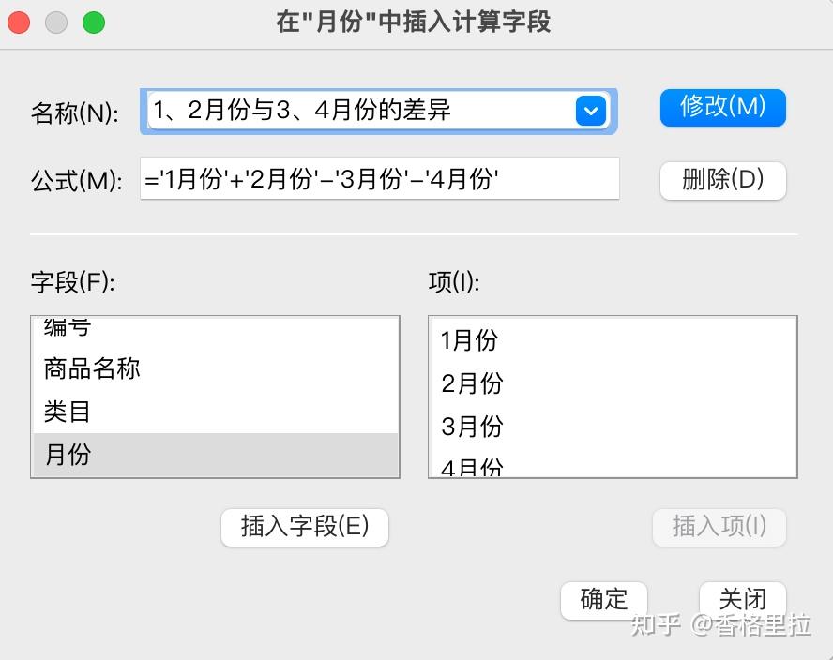
Task: Select 商品名称 in the fields list
Action: [92, 368]
